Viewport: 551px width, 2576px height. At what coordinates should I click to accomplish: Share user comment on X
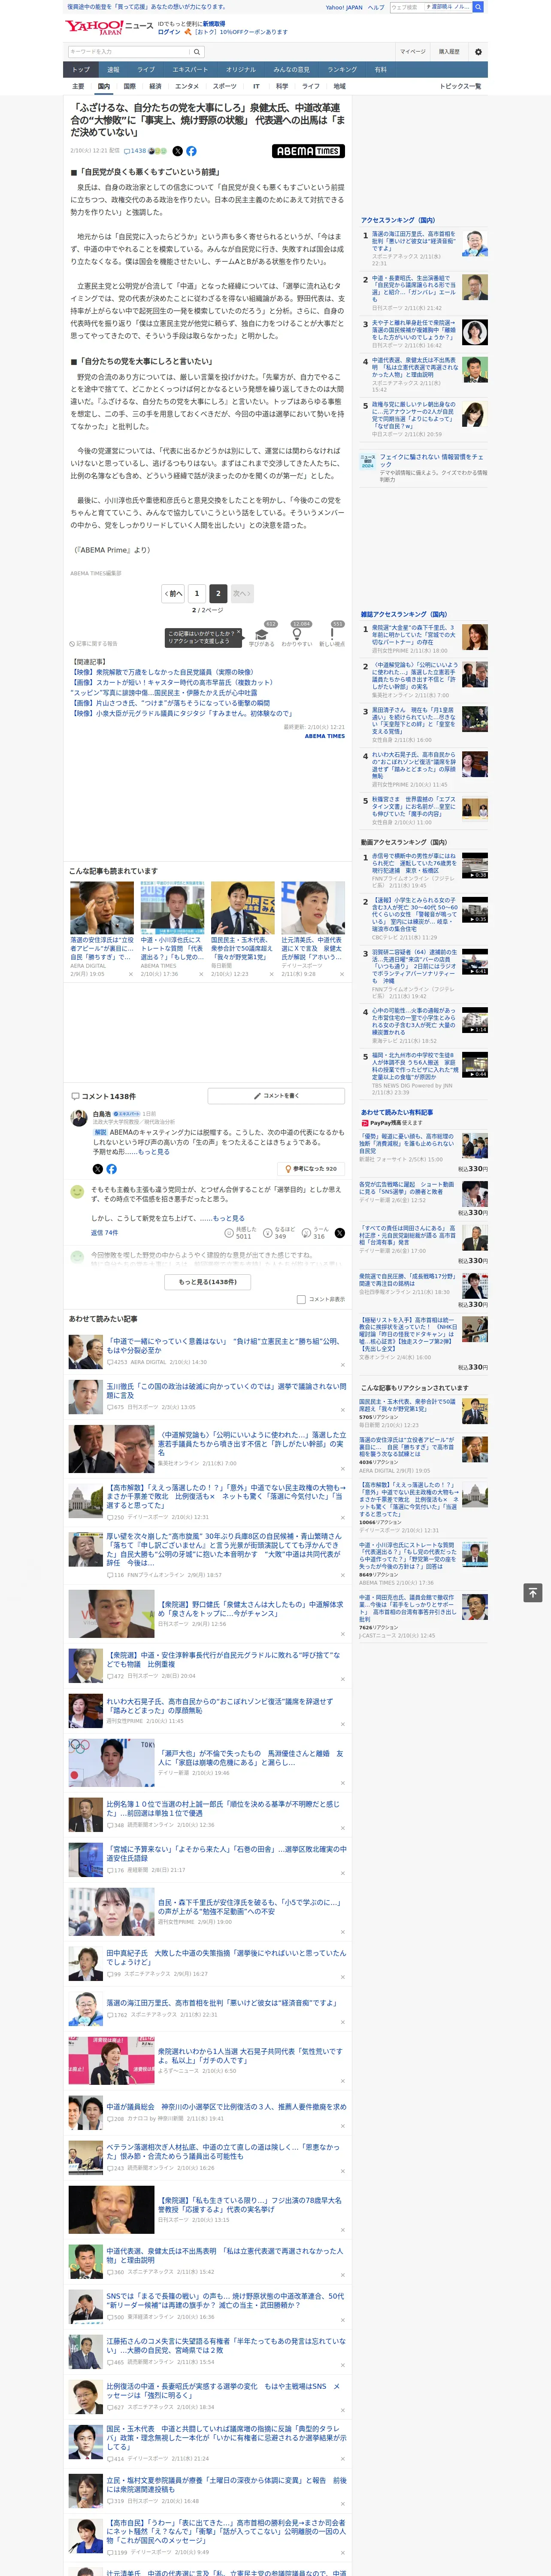[x=339, y=1233]
